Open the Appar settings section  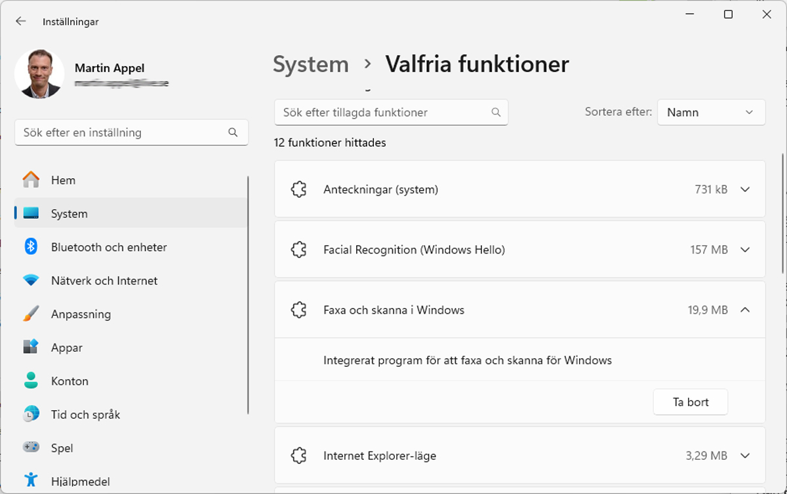(66, 348)
